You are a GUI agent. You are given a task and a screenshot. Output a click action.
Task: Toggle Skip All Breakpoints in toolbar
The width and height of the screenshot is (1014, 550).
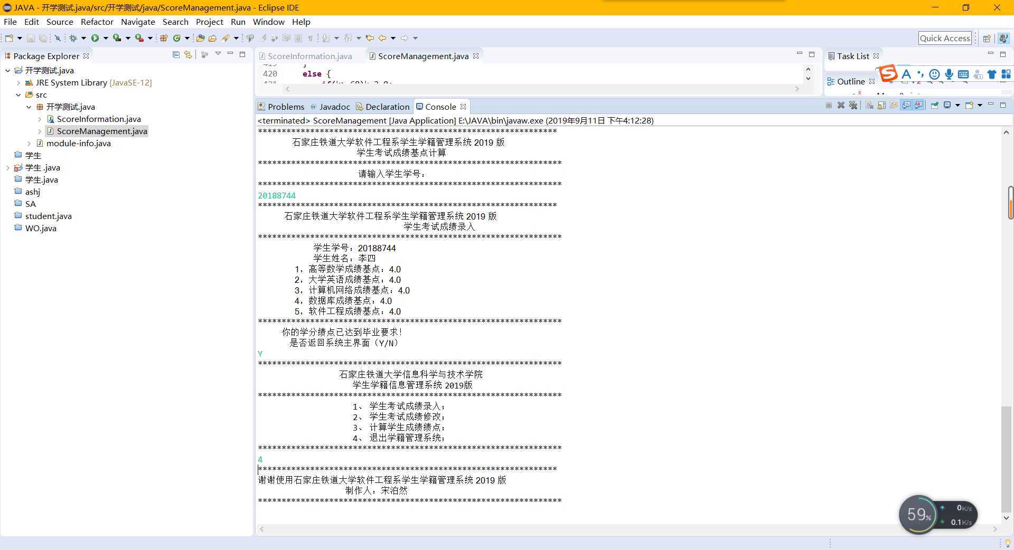[58, 38]
